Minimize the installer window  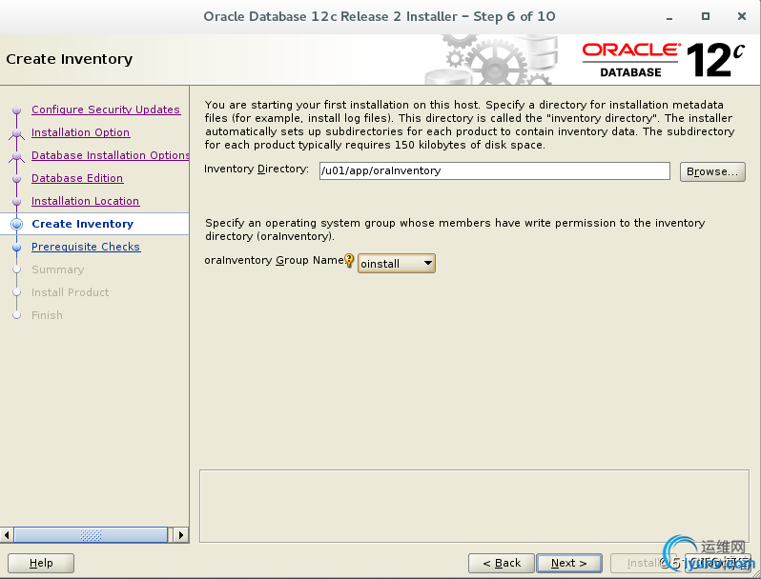click(669, 17)
